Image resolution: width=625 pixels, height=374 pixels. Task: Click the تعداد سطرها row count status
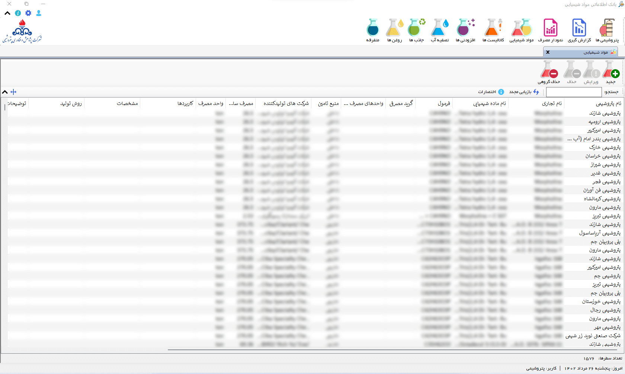603,358
